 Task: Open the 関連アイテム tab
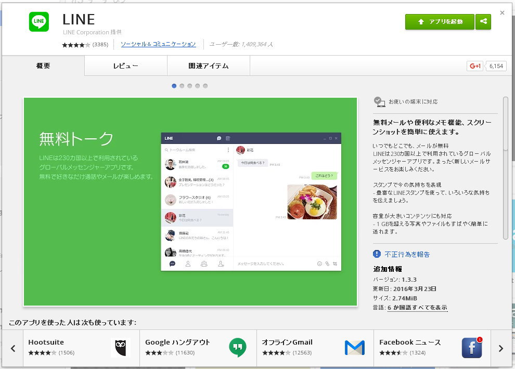(209, 66)
